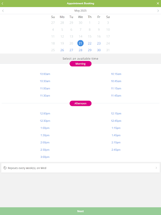This screenshot has width=161, height=215.
Task: Choose date 28 in the calendar
Action: point(80,50)
